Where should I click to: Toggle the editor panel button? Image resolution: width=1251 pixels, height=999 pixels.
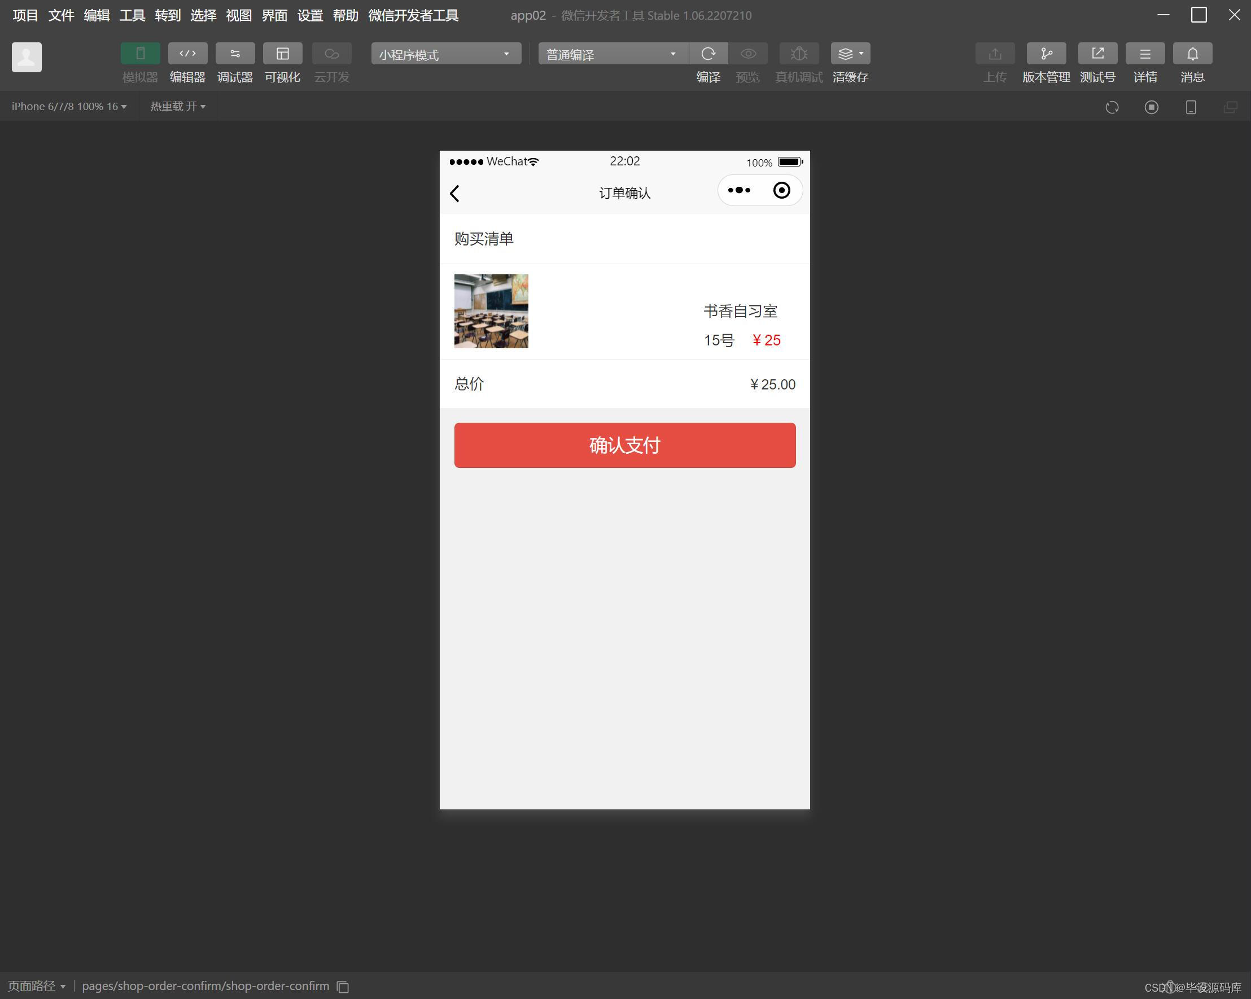coord(187,54)
